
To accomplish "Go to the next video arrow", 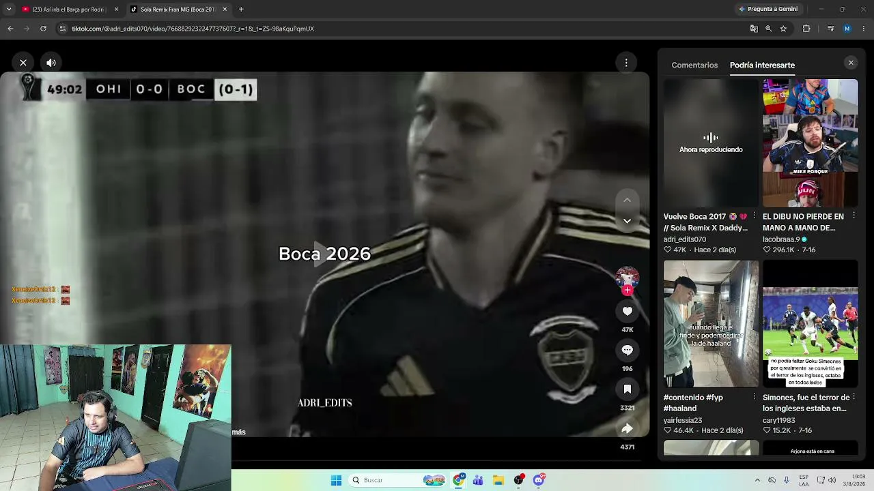I will [627, 221].
